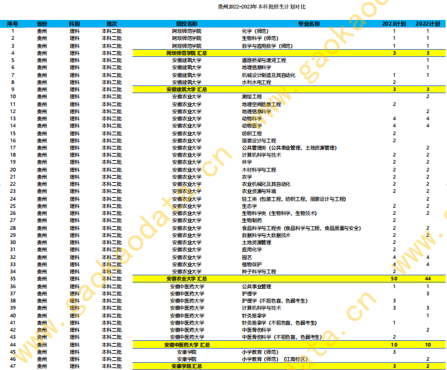Click the 序号 column header
447x370 pixels.
(13, 24)
